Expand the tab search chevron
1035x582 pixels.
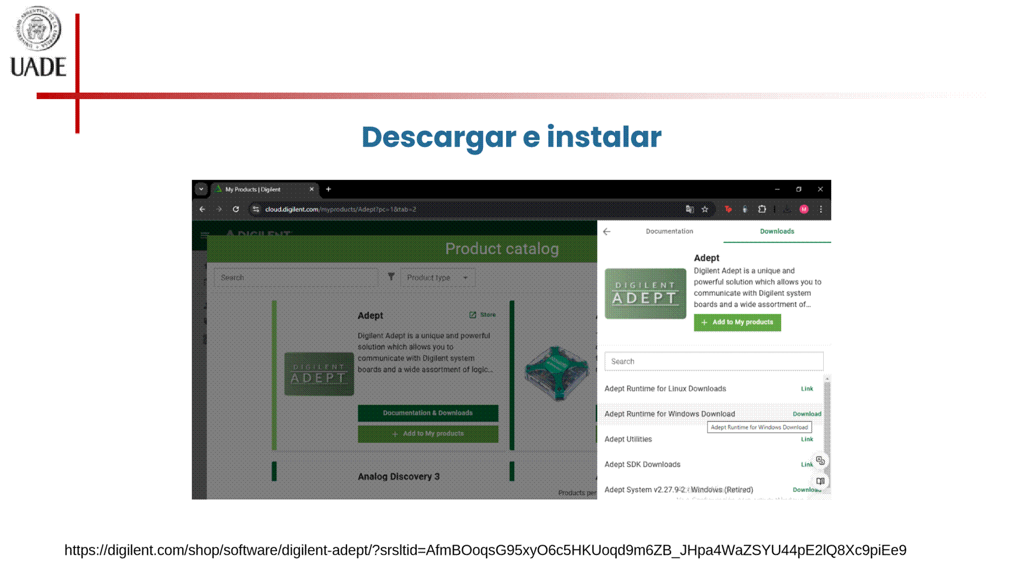point(201,189)
